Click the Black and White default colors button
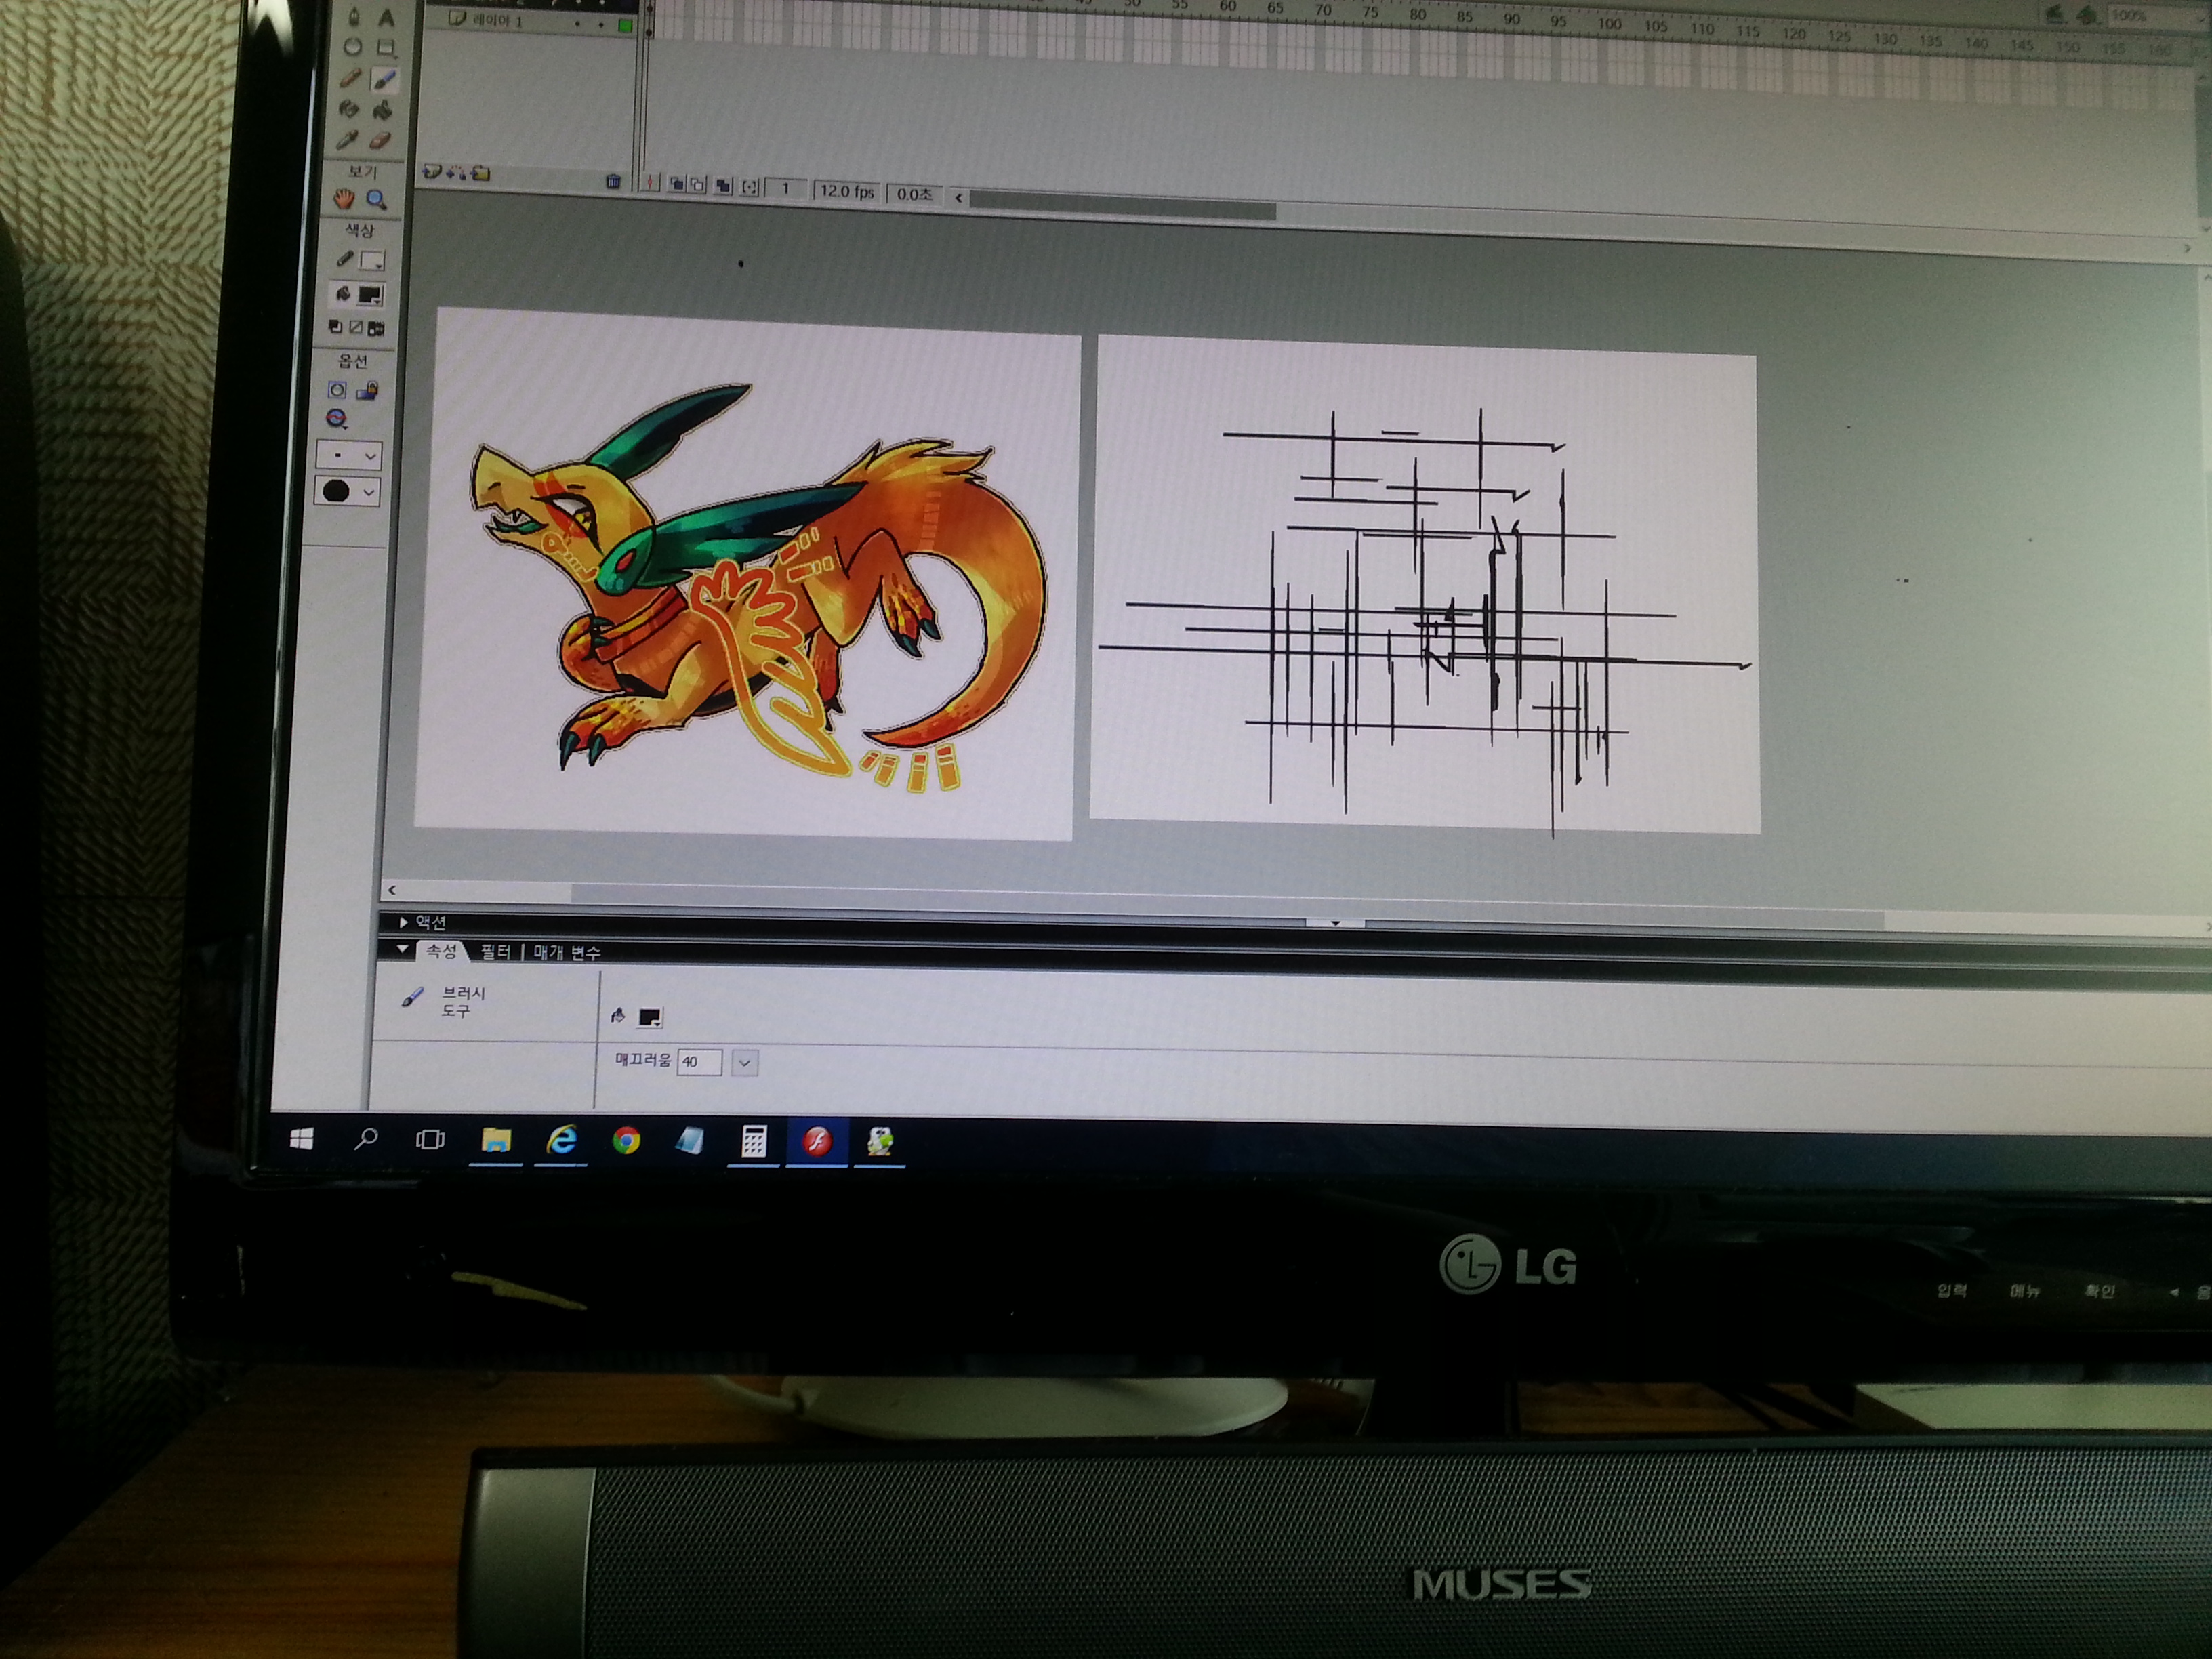The height and width of the screenshot is (1659, 2212). tap(335, 327)
